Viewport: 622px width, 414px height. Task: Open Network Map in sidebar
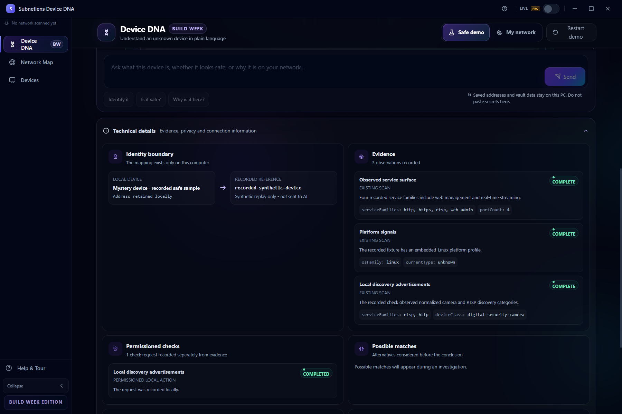point(36,62)
